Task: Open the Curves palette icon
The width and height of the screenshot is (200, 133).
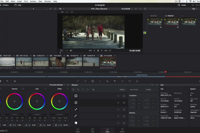Action: click(x=78, y=81)
